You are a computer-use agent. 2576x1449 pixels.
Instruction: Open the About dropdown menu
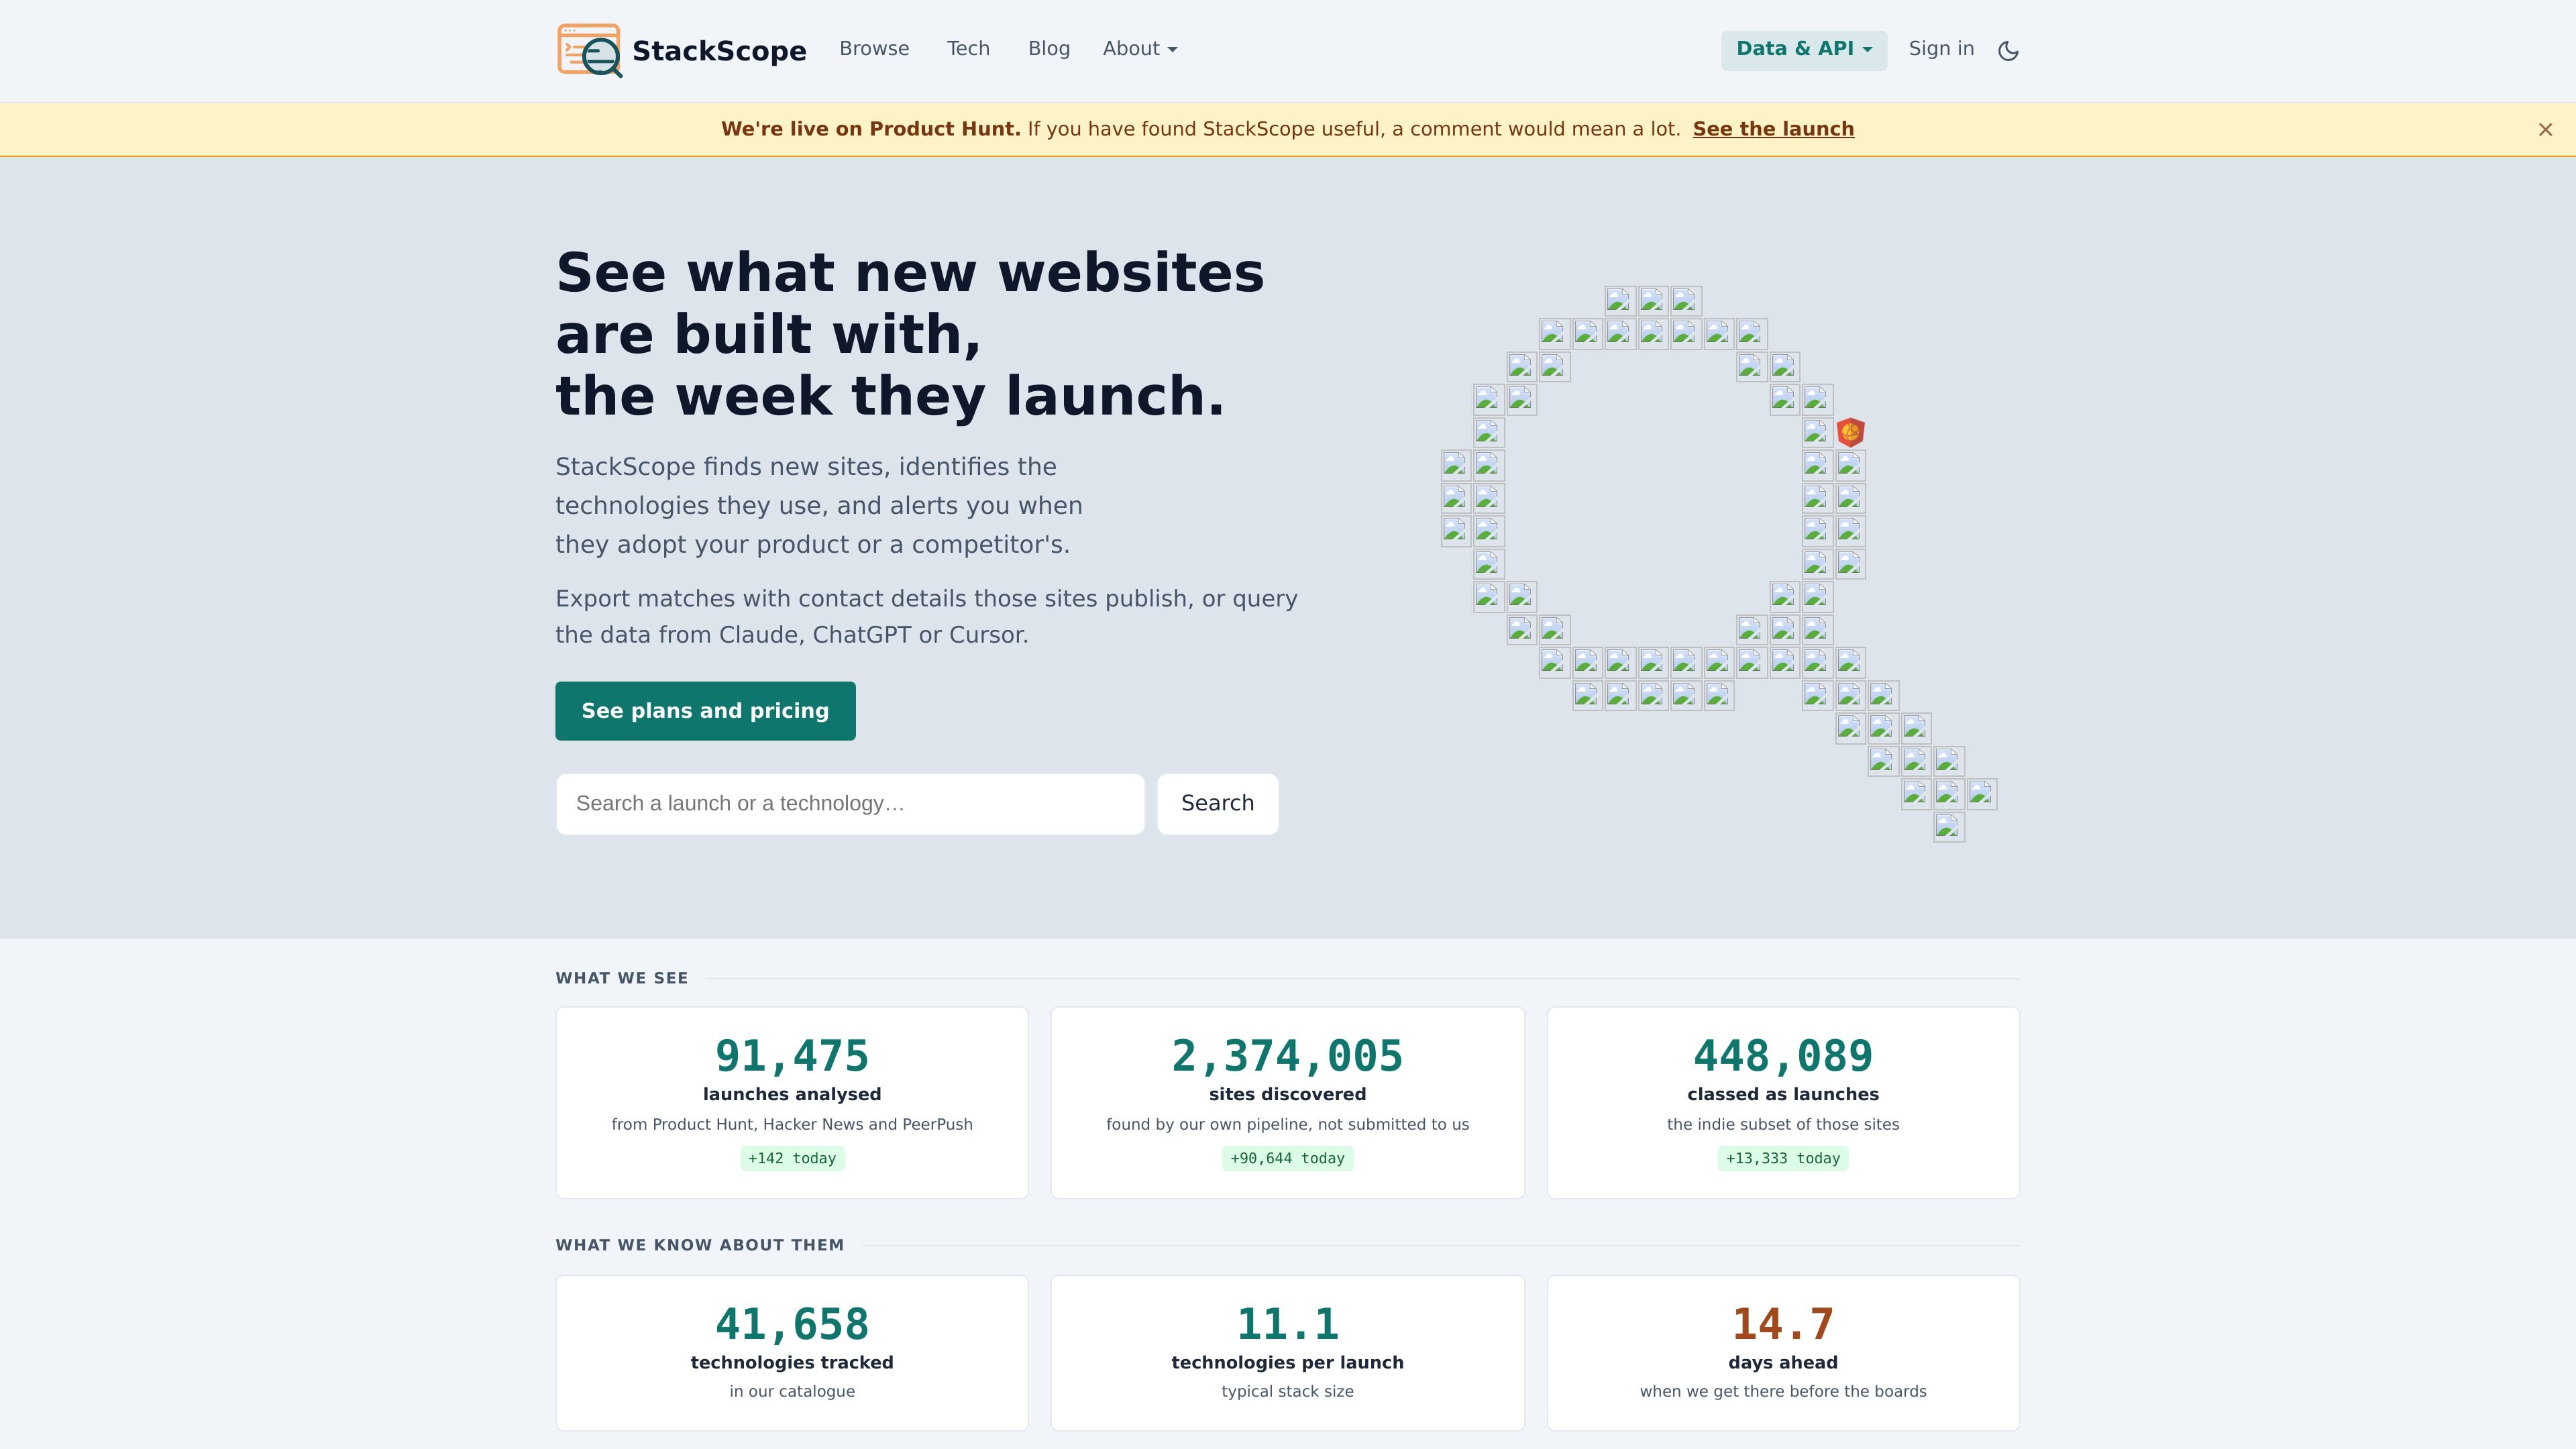click(x=1140, y=49)
